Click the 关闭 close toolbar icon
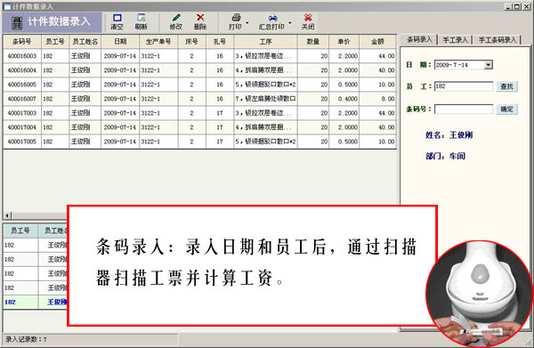Image resolution: width=534 pixels, height=348 pixels. (308, 18)
